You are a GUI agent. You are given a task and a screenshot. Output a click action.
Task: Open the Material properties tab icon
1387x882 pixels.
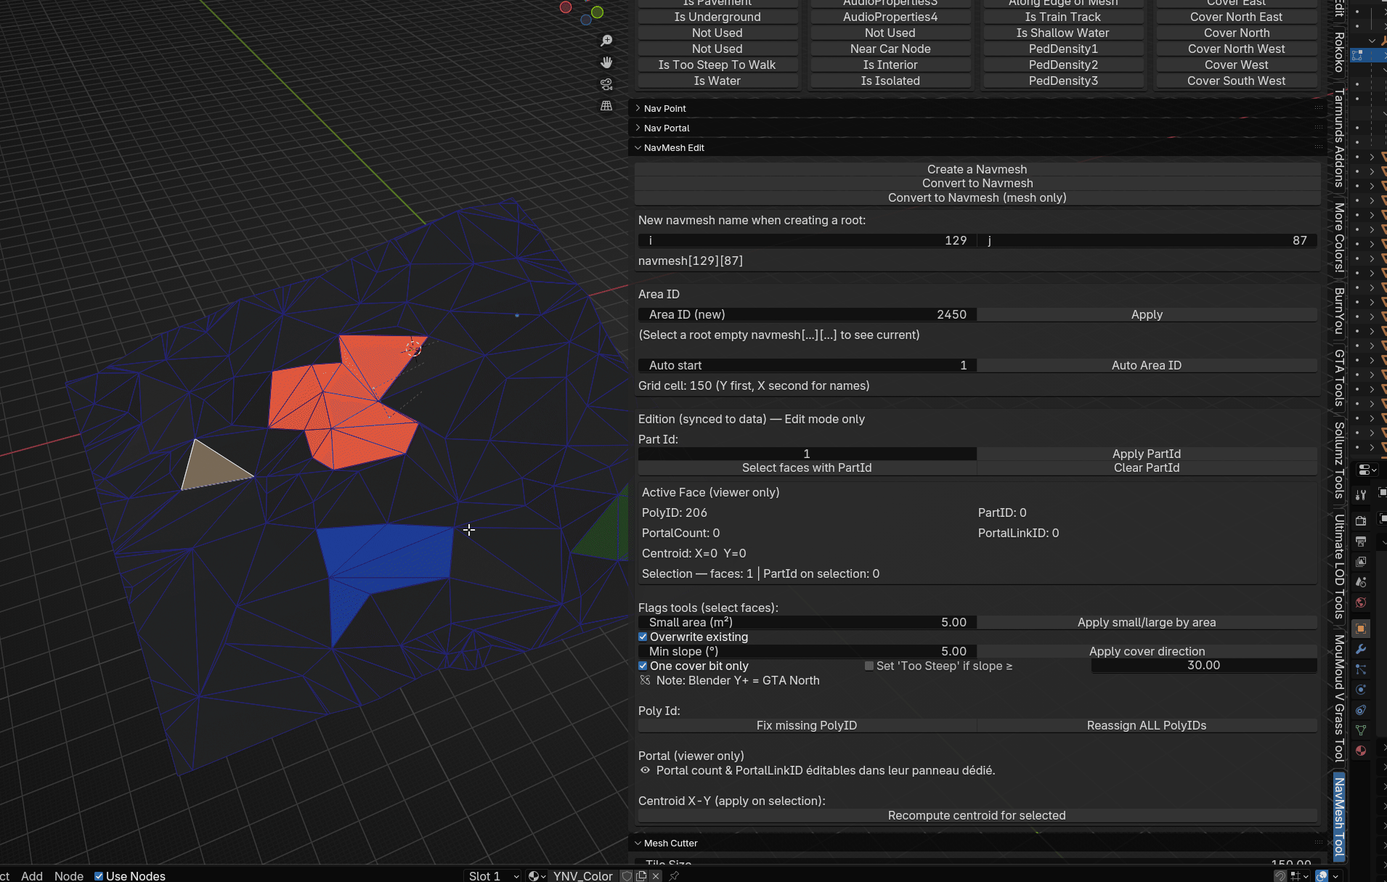tap(1361, 751)
